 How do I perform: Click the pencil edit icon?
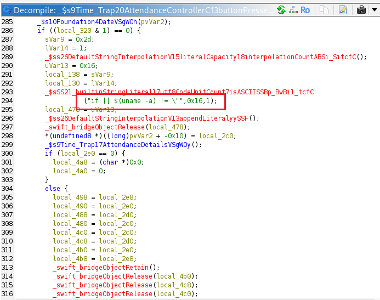click(343, 10)
